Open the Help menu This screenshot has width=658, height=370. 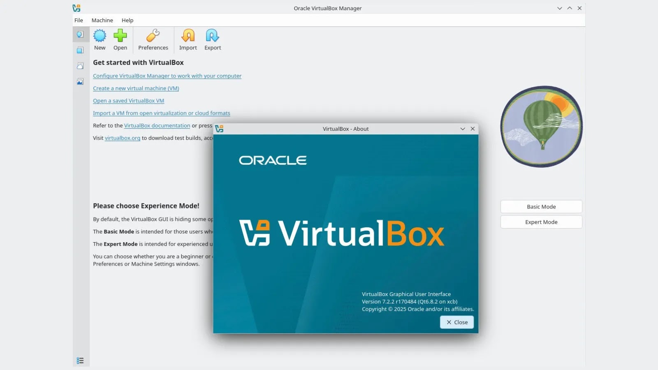[127, 20]
